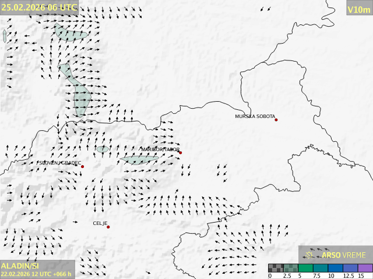Click the Celje red station marker
The height and width of the screenshot is (279, 373).
coord(108,227)
